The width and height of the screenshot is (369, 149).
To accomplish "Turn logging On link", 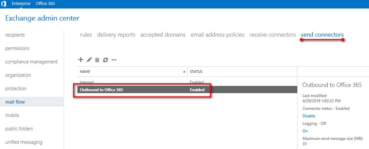I will 305,131.
